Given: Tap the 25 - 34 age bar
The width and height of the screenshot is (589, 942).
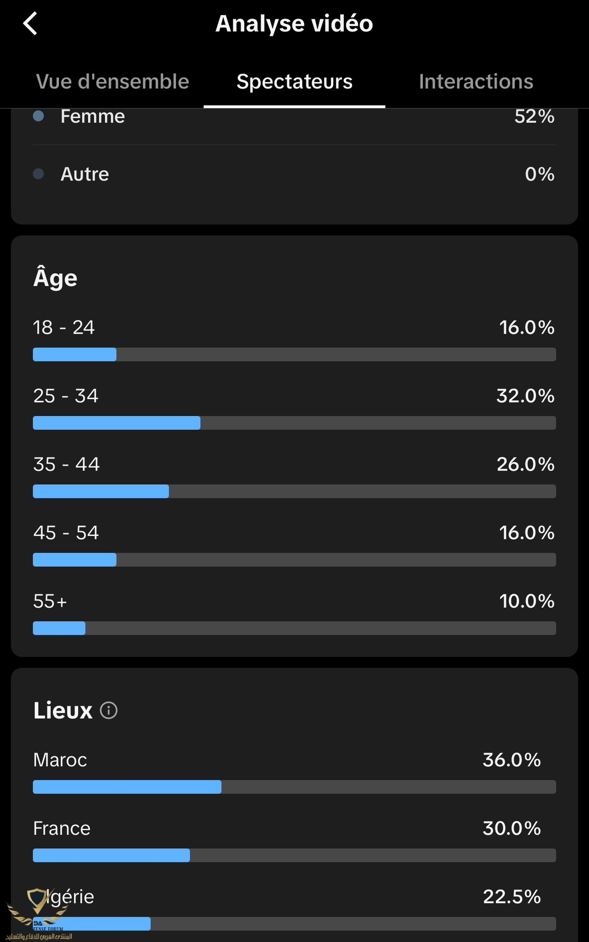Looking at the screenshot, I should pyautogui.click(x=294, y=423).
